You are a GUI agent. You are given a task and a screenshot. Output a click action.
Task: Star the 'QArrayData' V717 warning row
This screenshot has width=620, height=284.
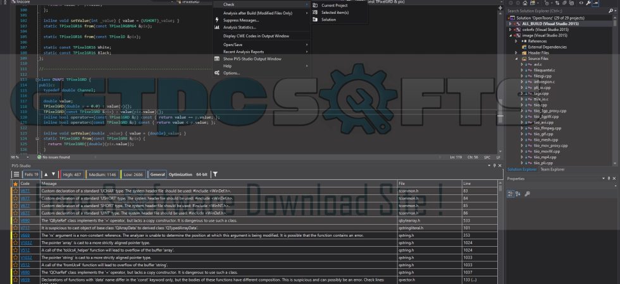[15, 228]
